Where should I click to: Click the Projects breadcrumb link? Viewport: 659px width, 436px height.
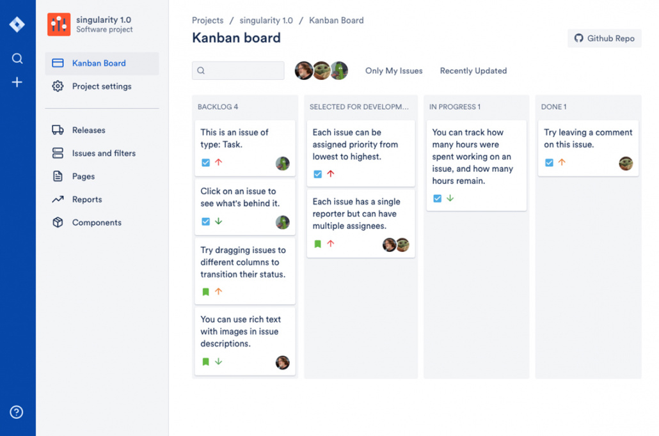click(208, 20)
